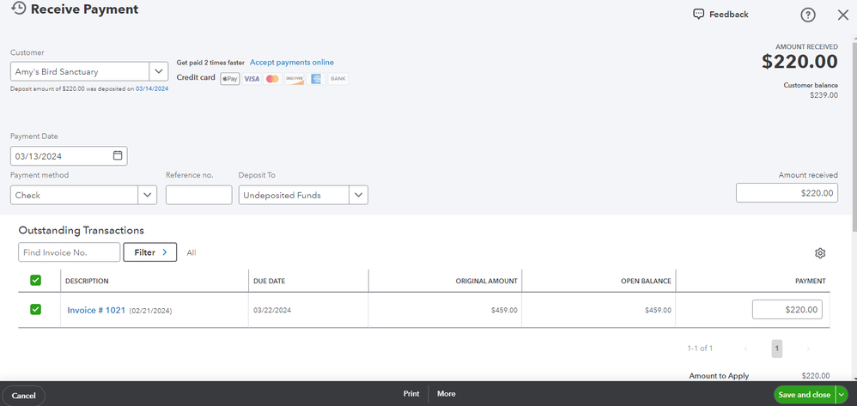Focus the Customer name field
This screenshot has width=857, height=406.
[80, 71]
